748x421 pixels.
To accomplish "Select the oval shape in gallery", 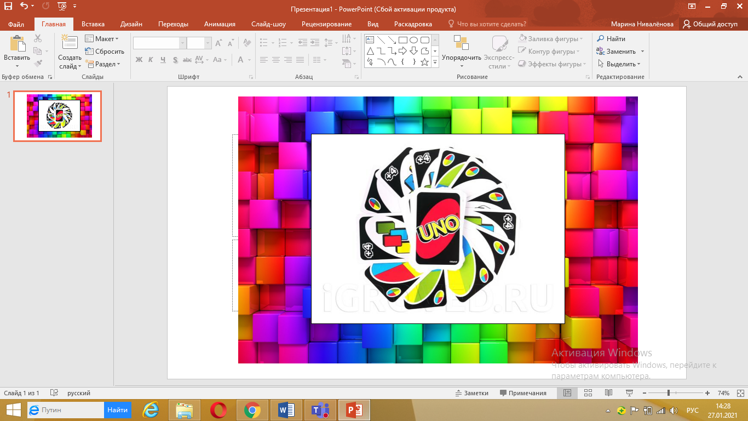I will pos(414,40).
